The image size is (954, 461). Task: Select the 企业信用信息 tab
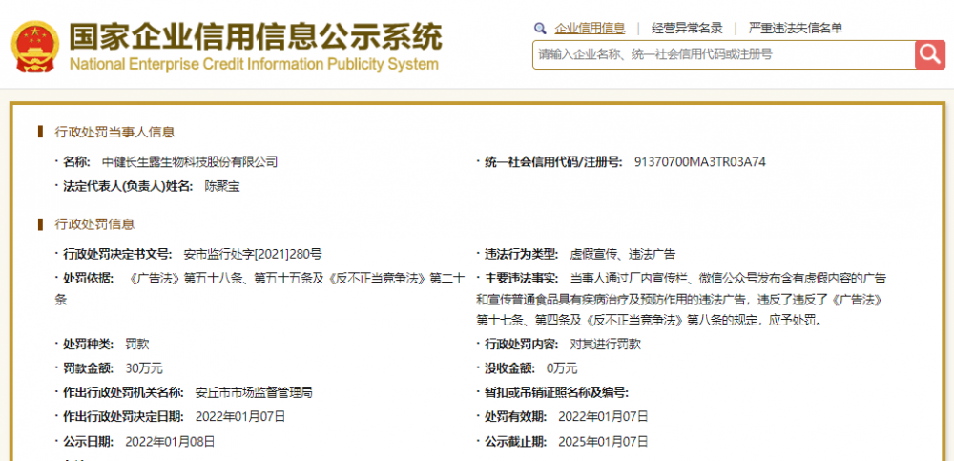point(590,28)
